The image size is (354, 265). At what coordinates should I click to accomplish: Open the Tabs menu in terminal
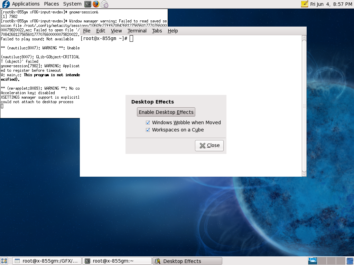click(x=157, y=31)
